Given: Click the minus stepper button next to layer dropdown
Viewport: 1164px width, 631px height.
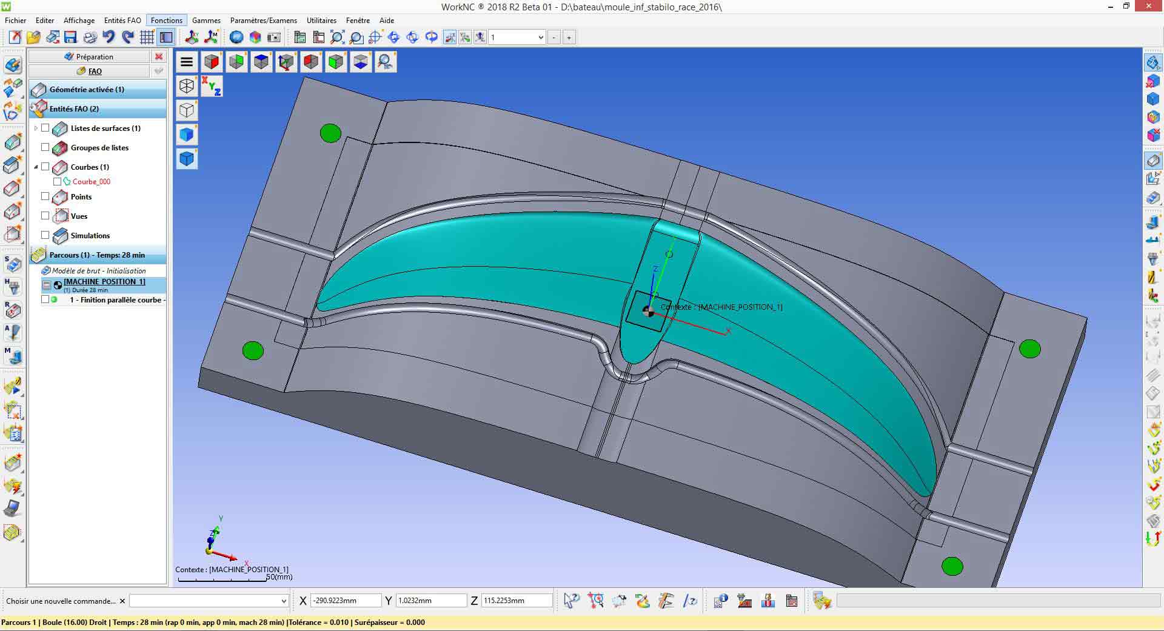Looking at the screenshot, I should pos(554,38).
